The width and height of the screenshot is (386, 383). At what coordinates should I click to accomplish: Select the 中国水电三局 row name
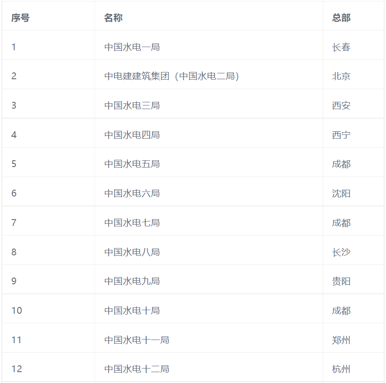point(132,105)
